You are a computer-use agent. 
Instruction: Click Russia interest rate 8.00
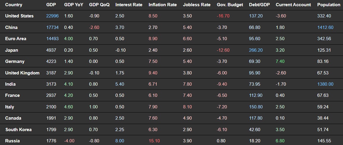[120, 141]
